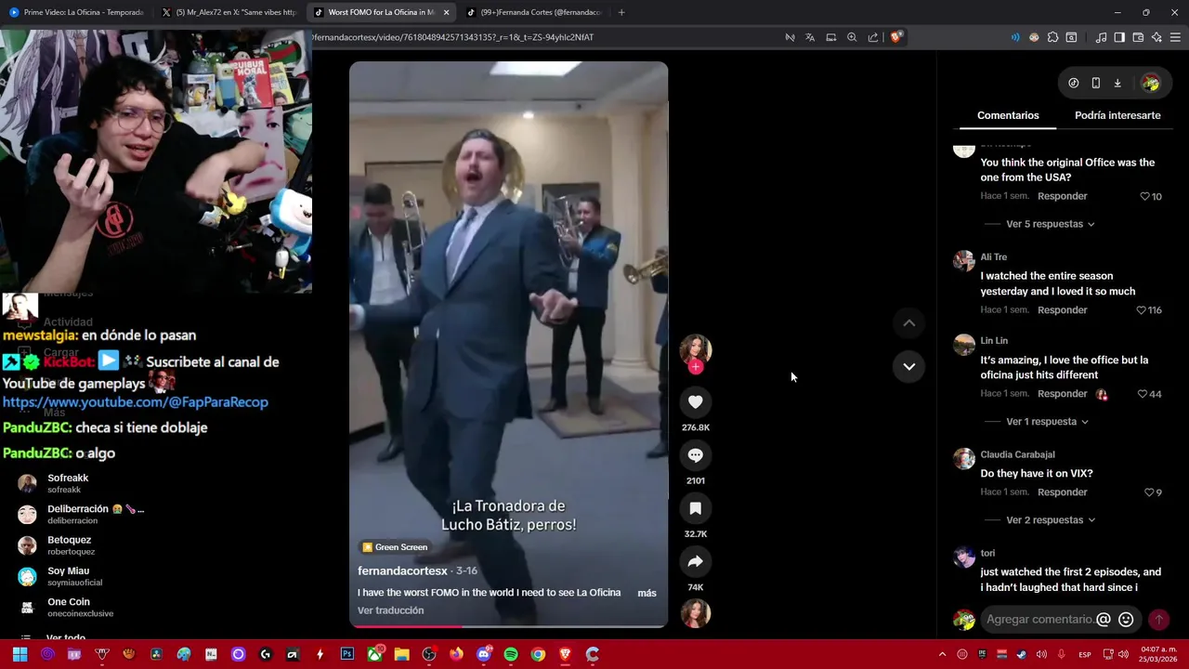Open Claudia Carabajal's profile picture
The image size is (1189, 669).
tap(964, 458)
